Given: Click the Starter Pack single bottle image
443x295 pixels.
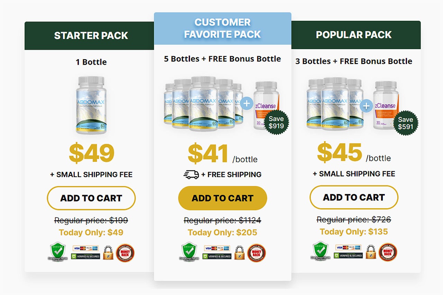Looking at the screenshot, I should (91, 105).
